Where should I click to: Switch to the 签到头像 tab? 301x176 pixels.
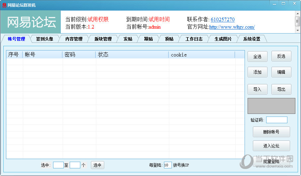(x=44, y=39)
